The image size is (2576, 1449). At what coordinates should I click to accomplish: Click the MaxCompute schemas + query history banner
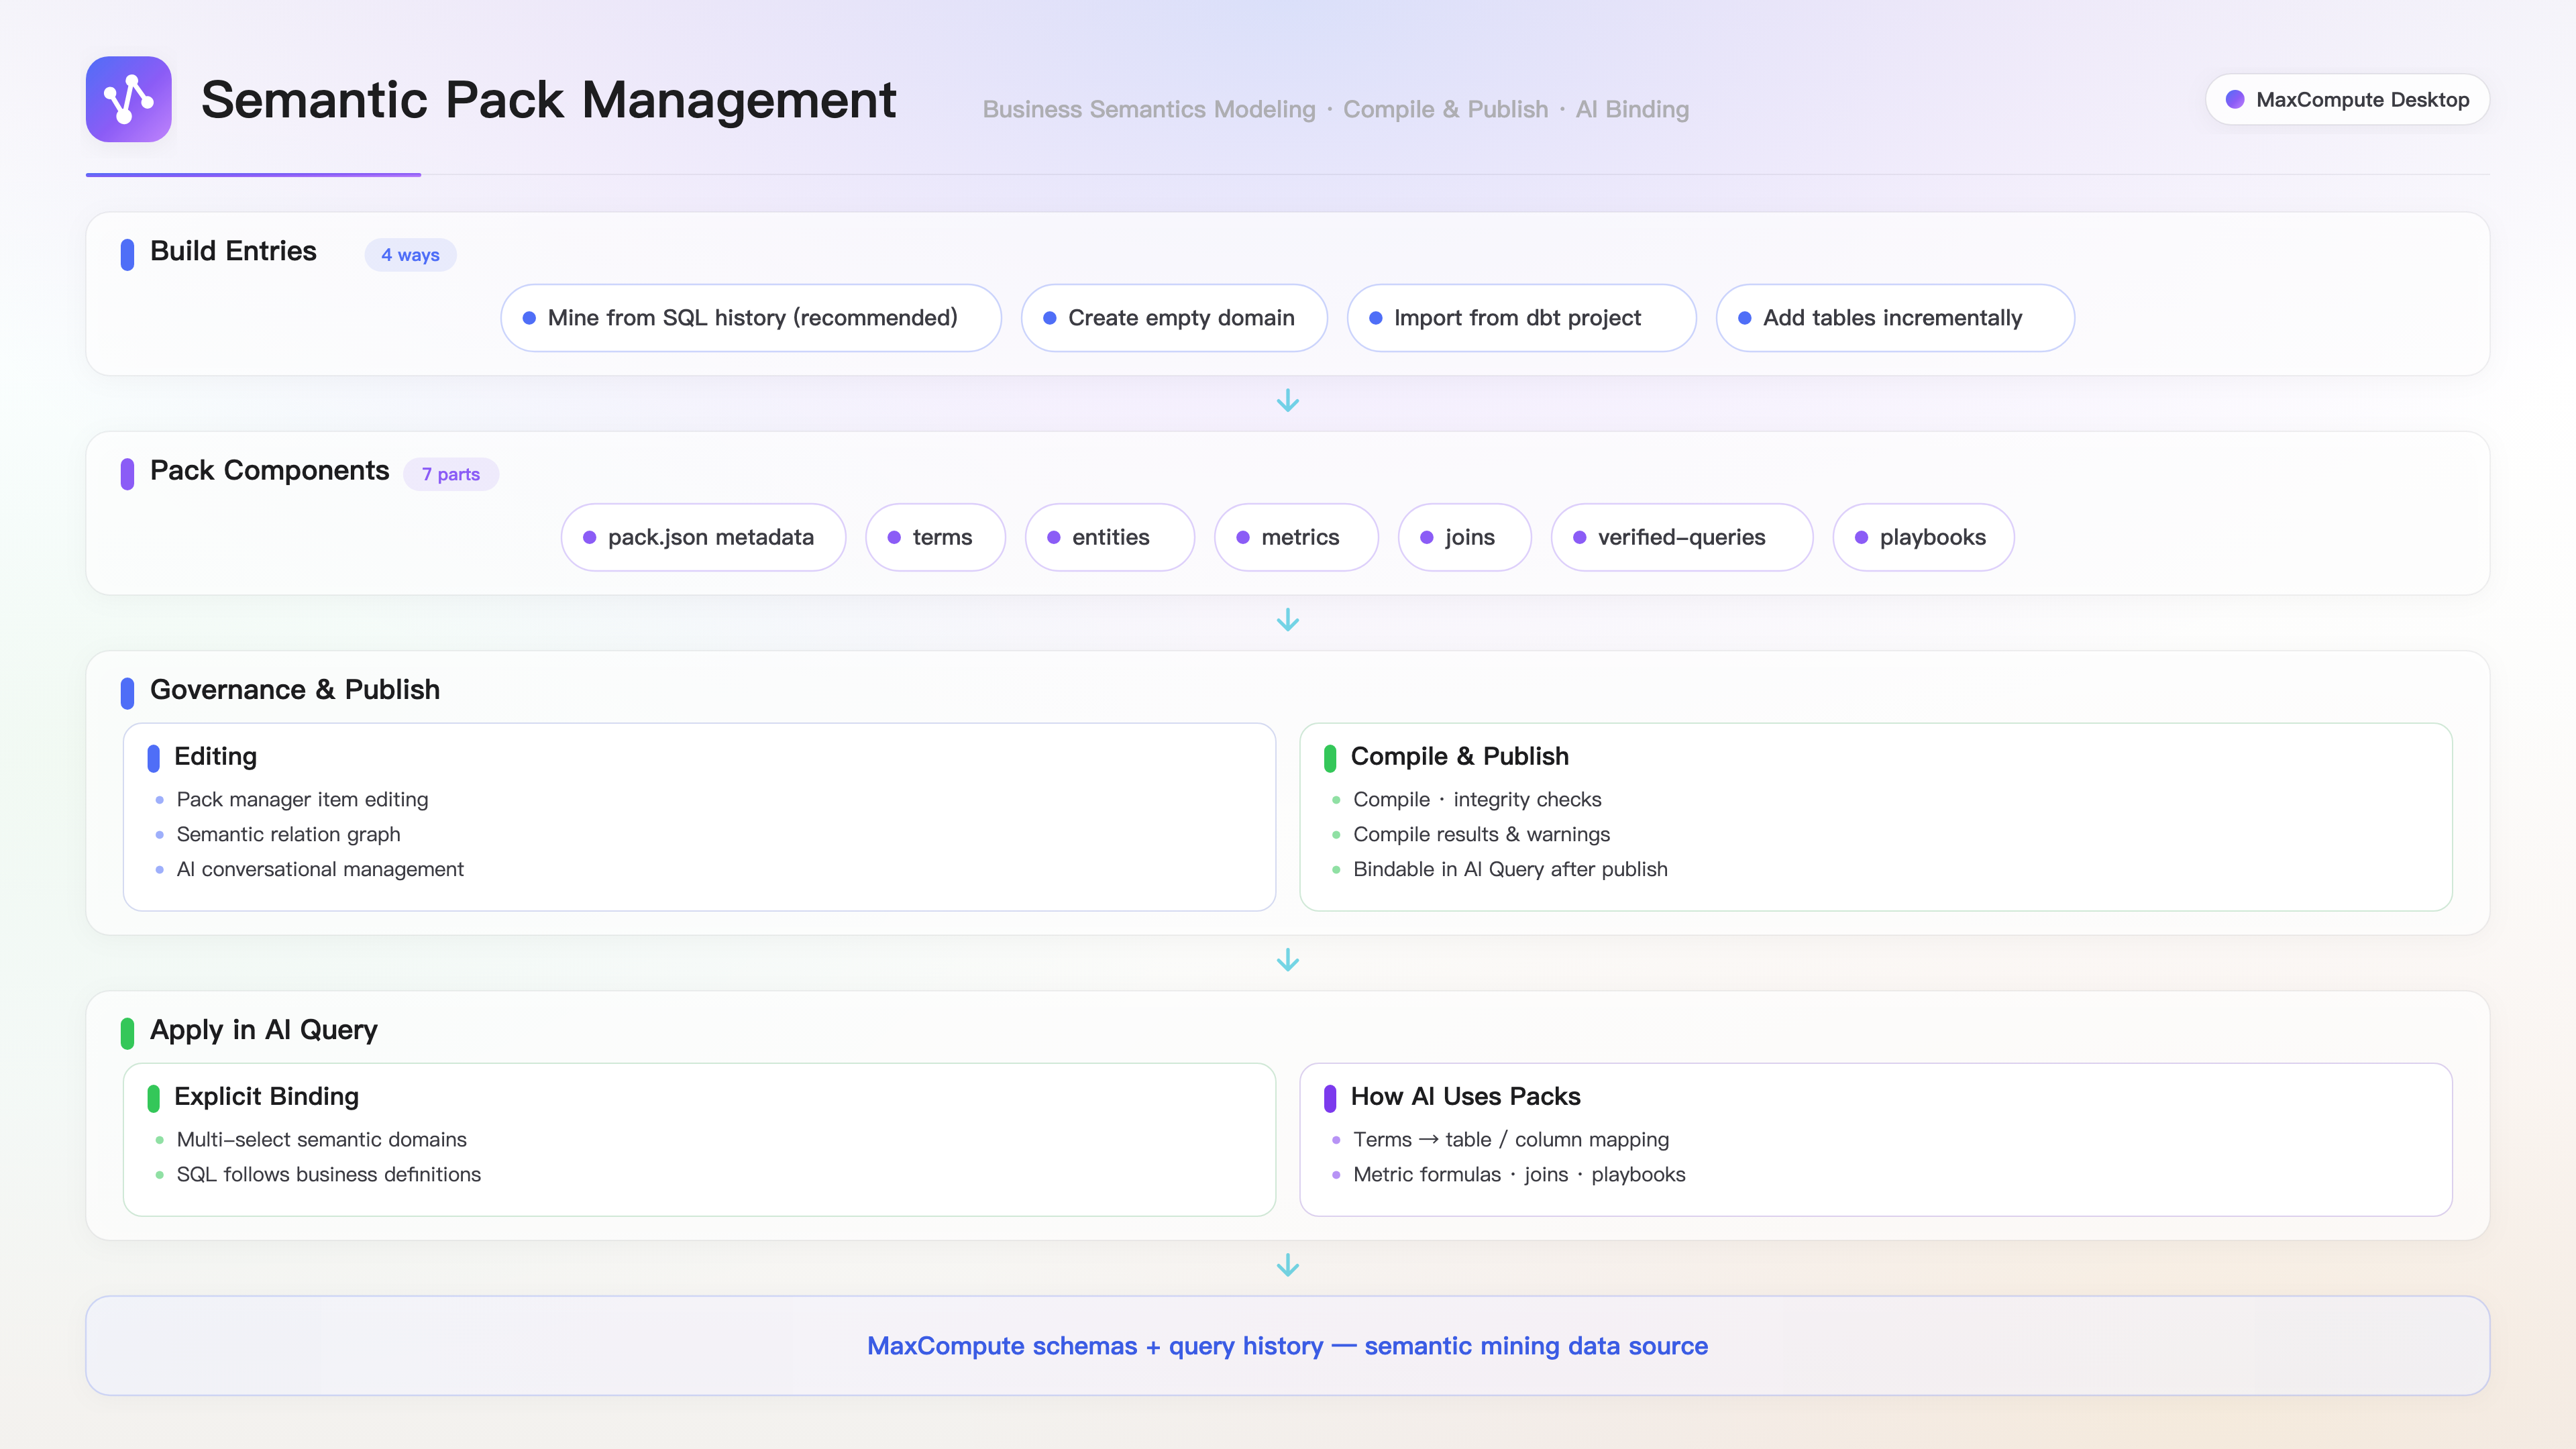pyautogui.click(x=1288, y=1346)
